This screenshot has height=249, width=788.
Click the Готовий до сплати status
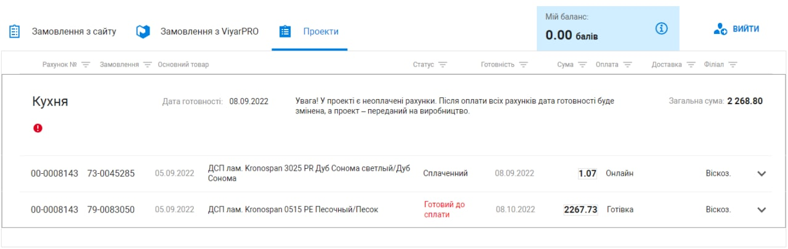point(444,210)
